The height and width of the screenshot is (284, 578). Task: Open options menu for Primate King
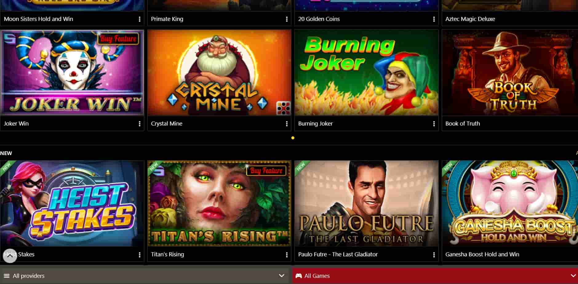[x=287, y=19]
